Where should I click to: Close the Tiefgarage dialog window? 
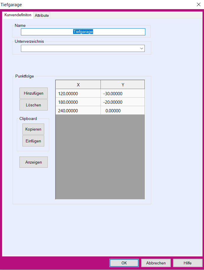point(198,4)
